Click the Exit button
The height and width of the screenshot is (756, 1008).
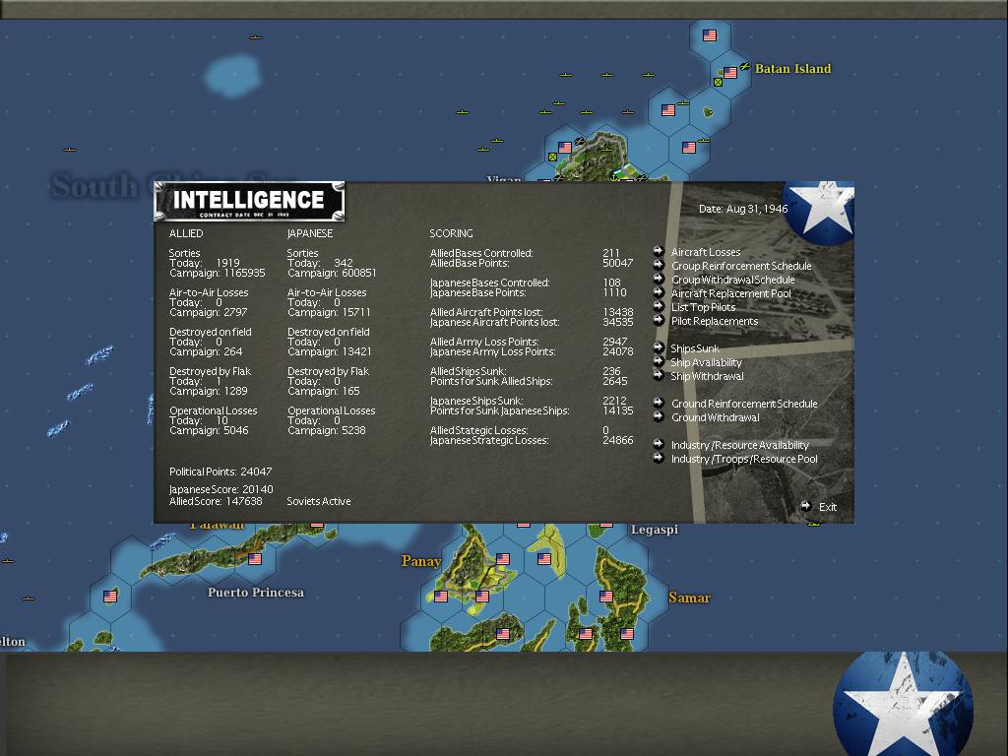click(827, 507)
